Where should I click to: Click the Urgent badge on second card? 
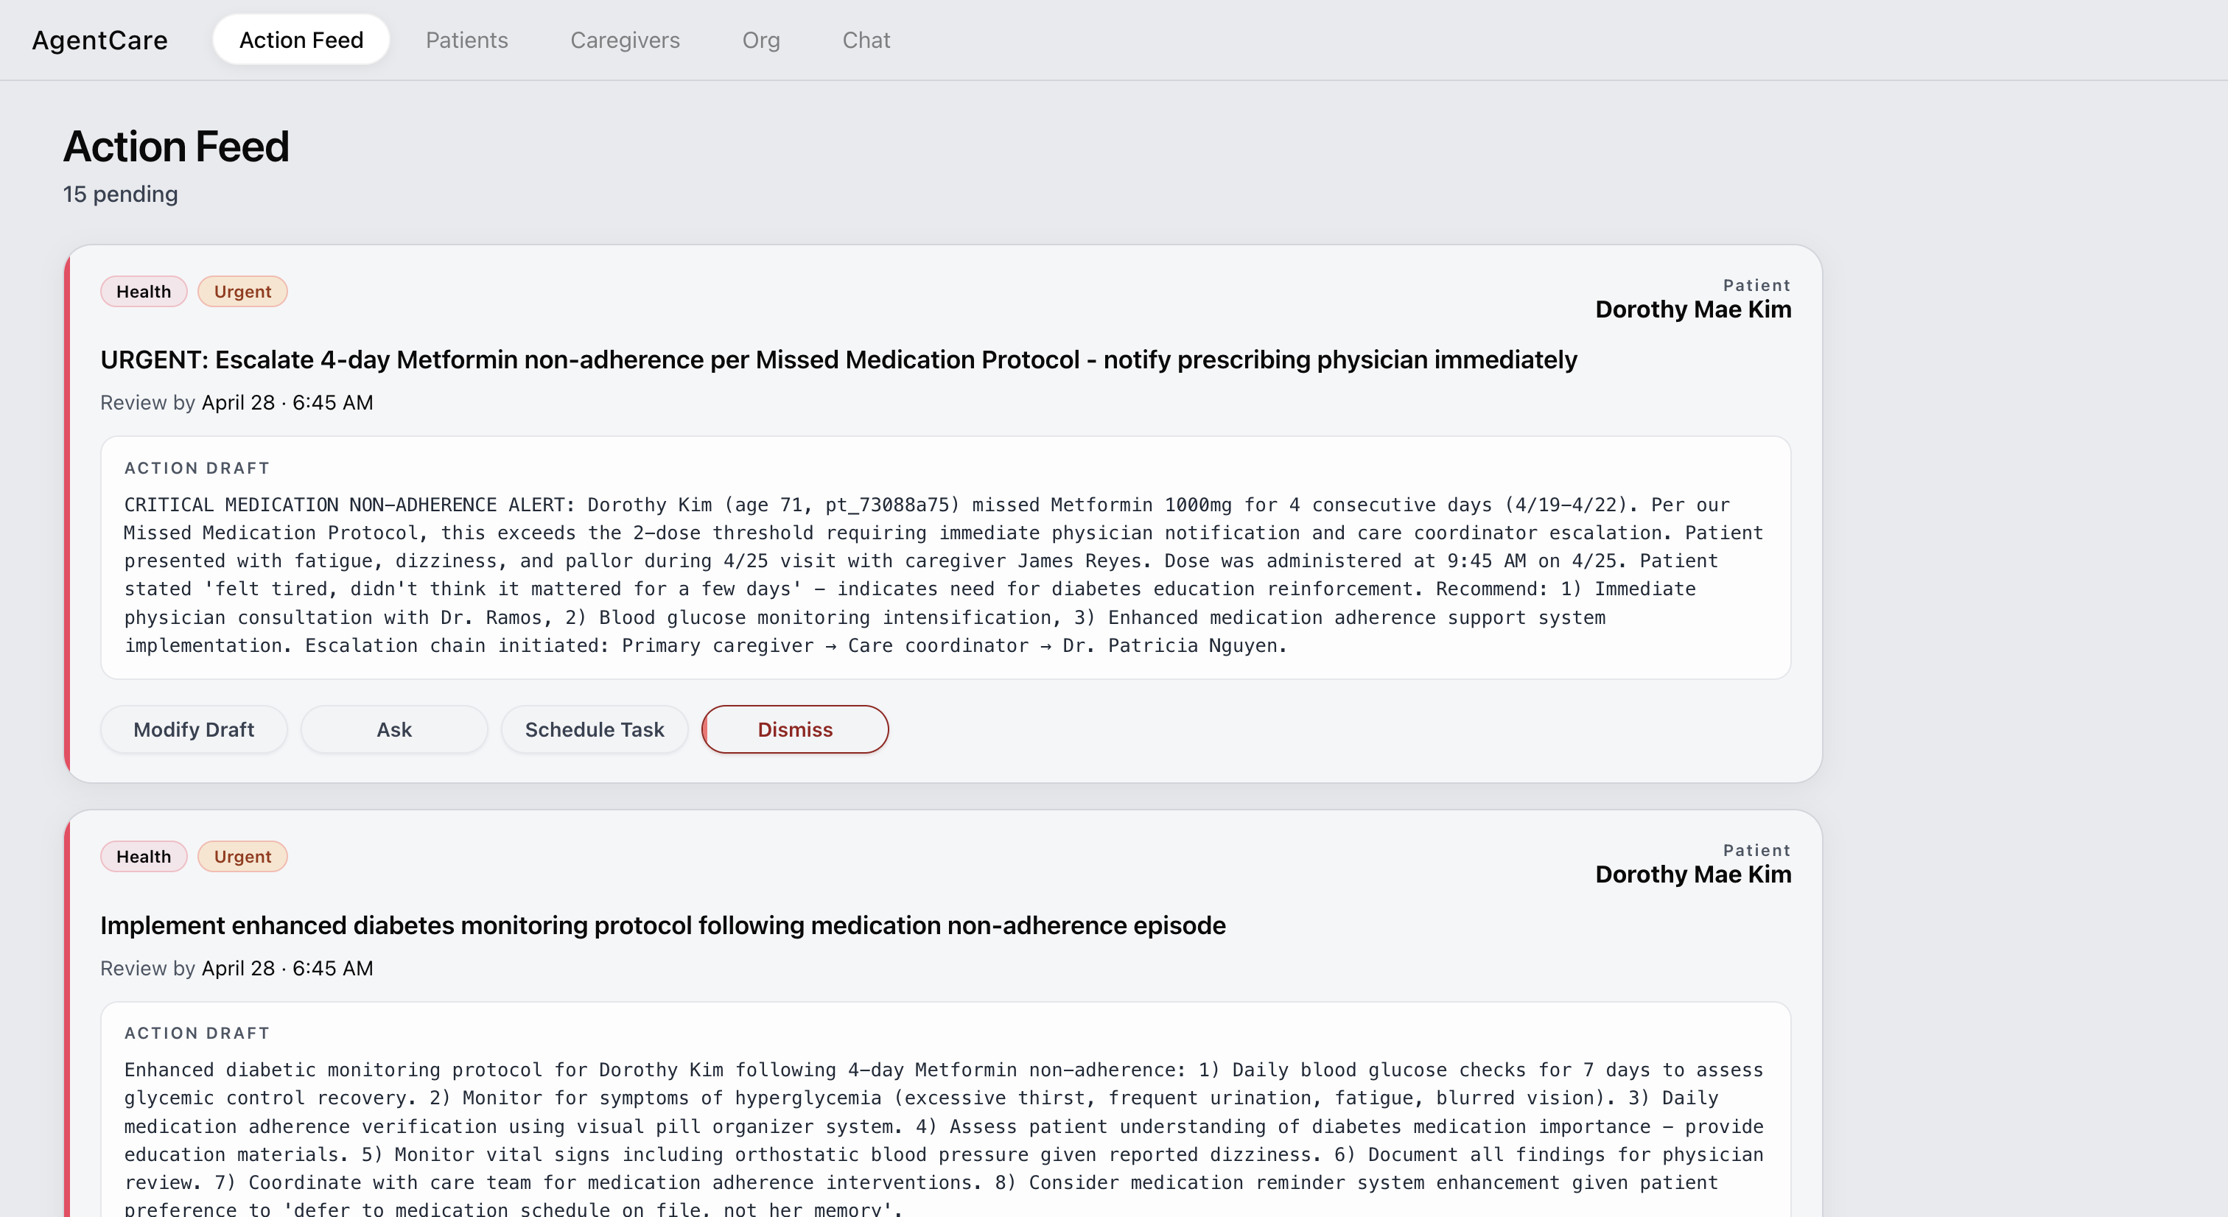coord(242,856)
